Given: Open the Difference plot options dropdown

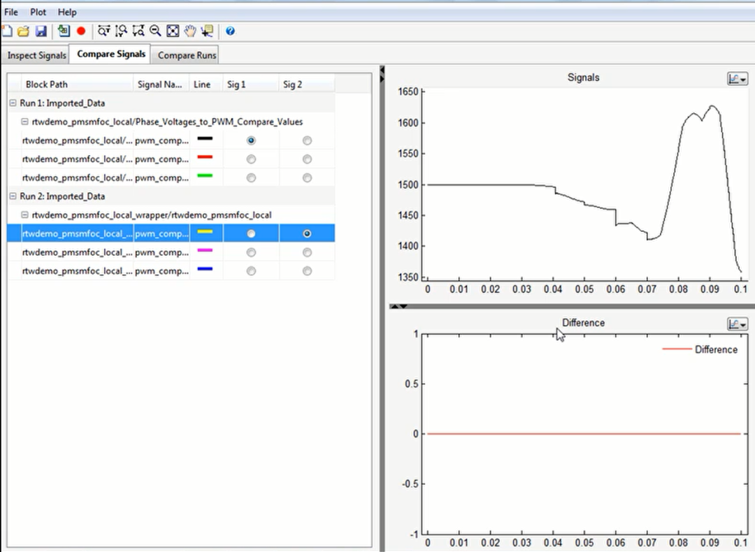Looking at the screenshot, I should click(x=737, y=324).
